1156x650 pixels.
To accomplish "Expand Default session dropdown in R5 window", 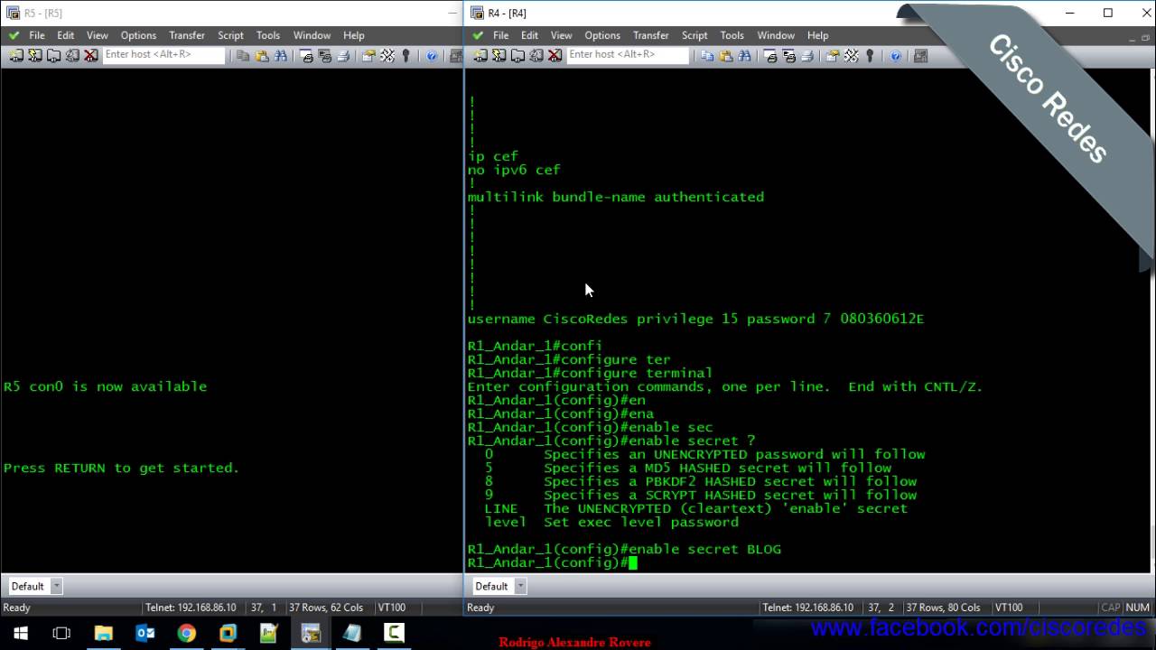I will 56,586.
